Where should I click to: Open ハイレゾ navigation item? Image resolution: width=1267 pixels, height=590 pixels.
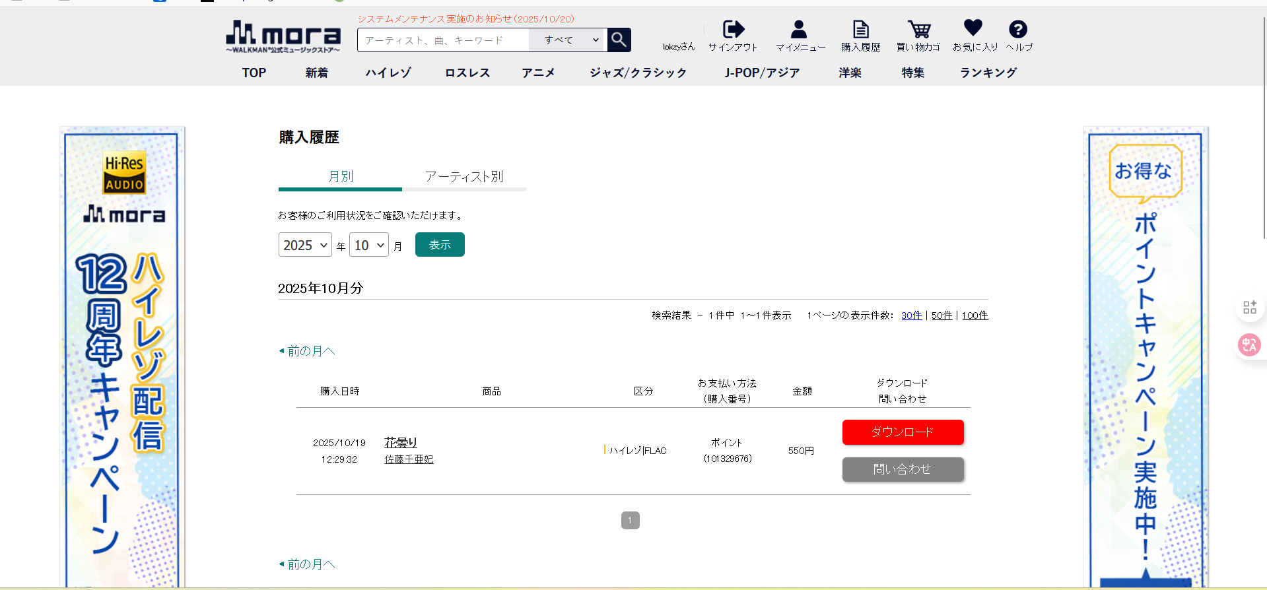coord(388,73)
